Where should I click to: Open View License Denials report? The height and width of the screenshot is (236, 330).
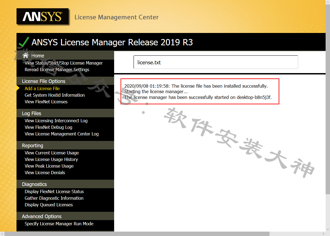(x=45, y=173)
